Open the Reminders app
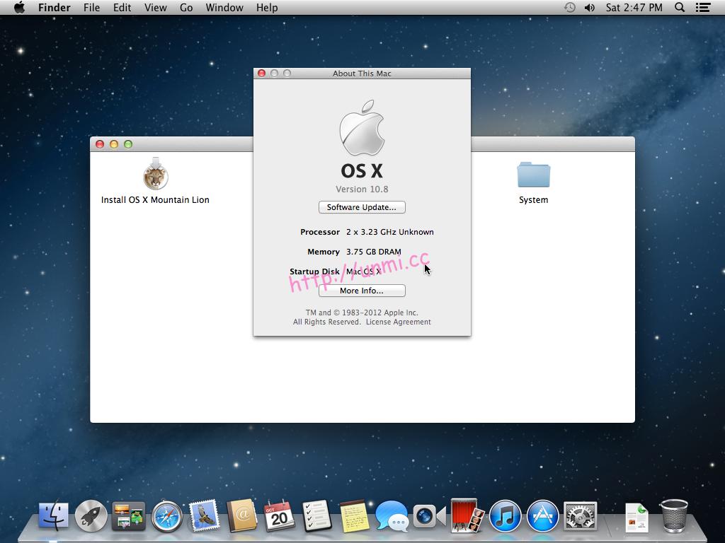This screenshot has height=543, width=725. 318,516
